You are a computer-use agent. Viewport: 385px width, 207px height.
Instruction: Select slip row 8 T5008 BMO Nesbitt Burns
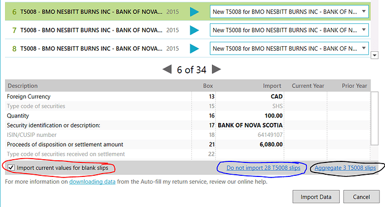click(x=187, y=48)
